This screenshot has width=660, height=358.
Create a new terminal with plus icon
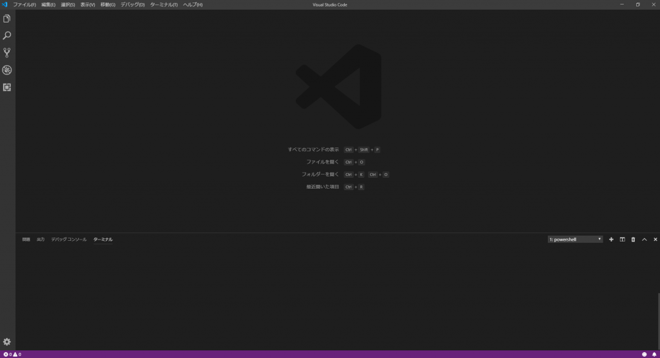pos(611,240)
